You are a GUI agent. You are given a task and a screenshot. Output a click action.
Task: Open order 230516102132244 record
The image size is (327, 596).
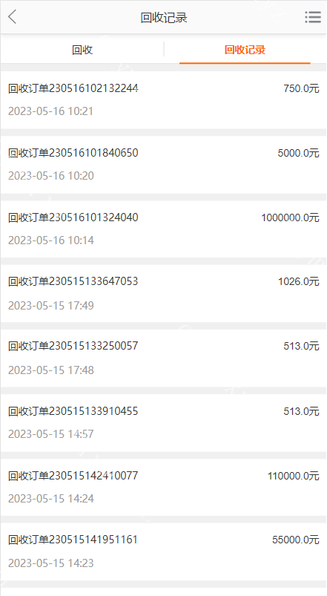[x=163, y=100]
